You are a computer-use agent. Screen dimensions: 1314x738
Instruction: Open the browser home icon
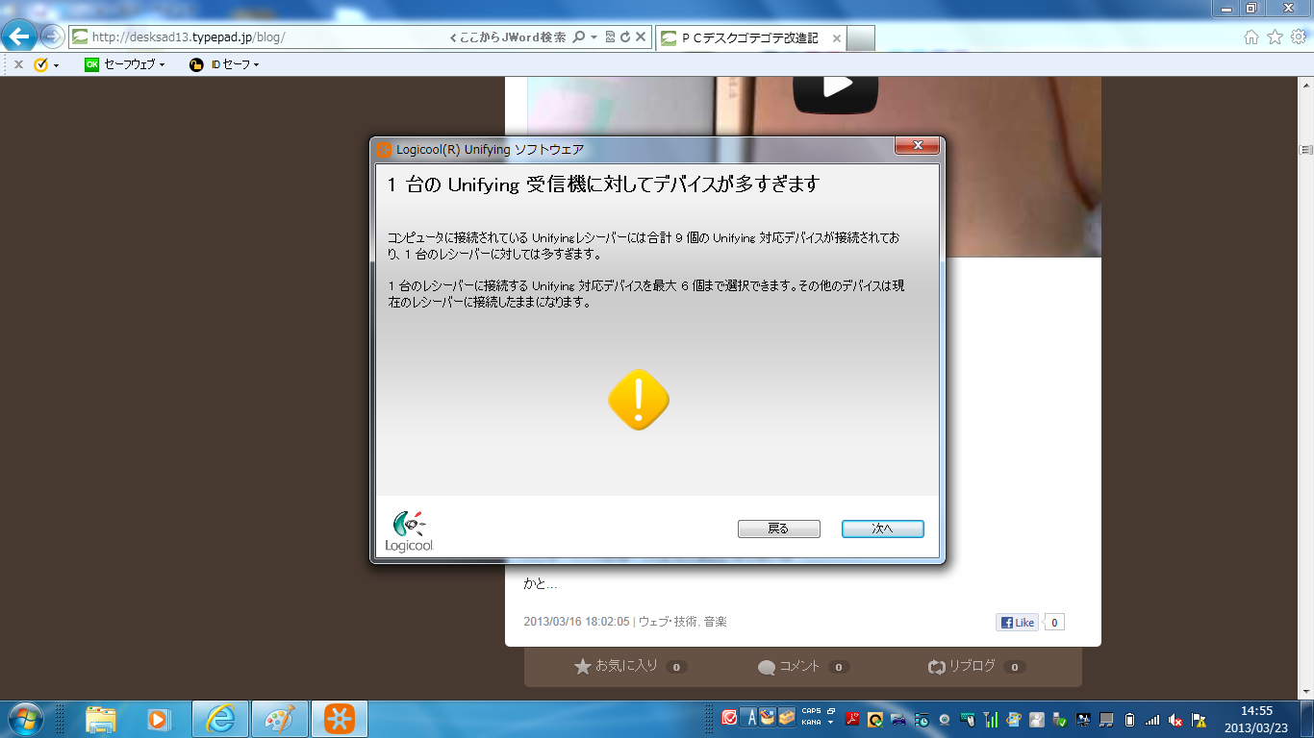click(x=1251, y=37)
